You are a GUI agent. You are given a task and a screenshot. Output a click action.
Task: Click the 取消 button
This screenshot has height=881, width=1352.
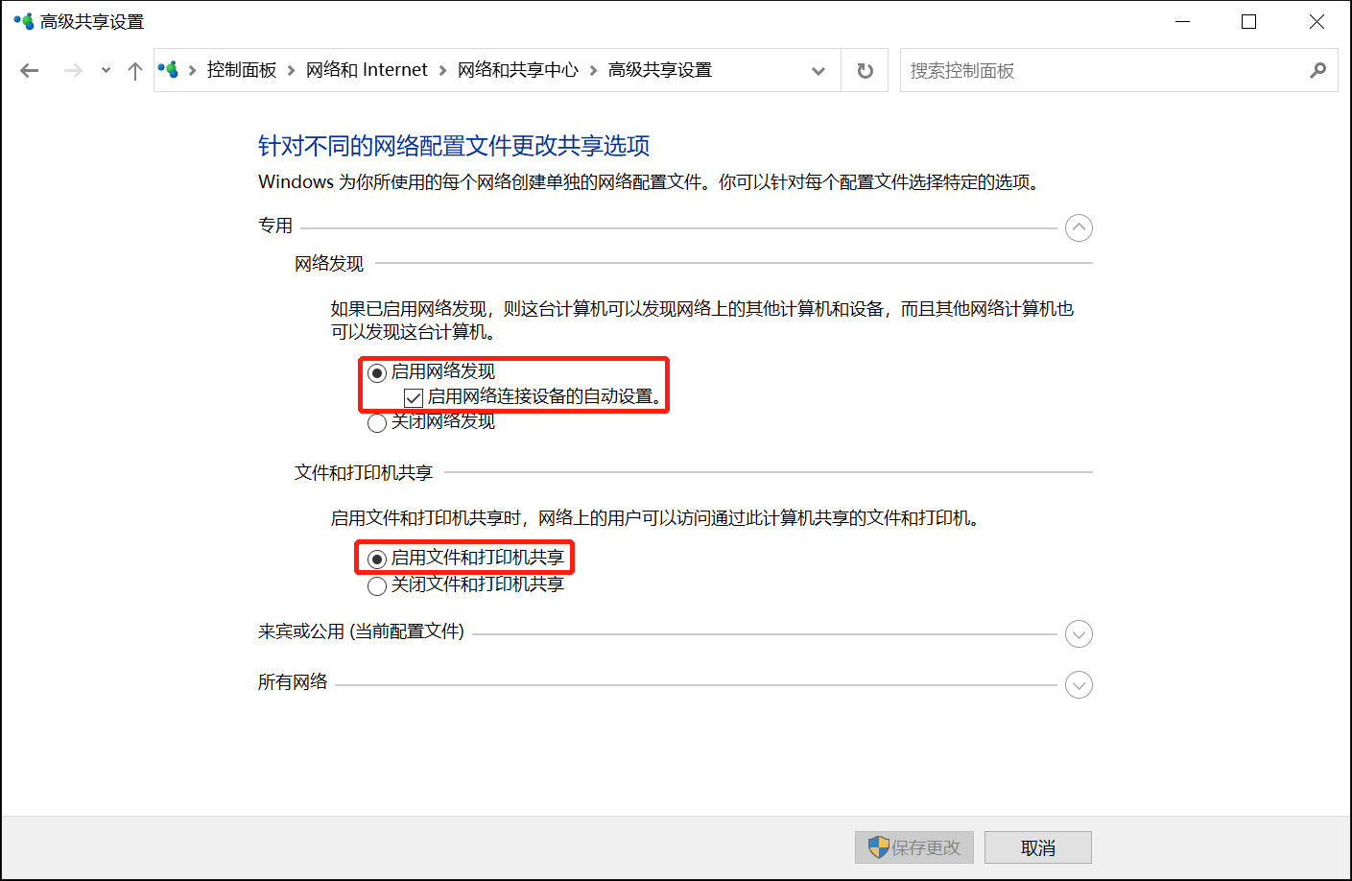[1038, 847]
